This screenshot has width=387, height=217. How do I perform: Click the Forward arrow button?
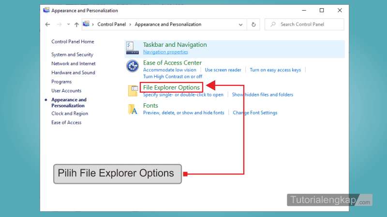click(59, 25)
